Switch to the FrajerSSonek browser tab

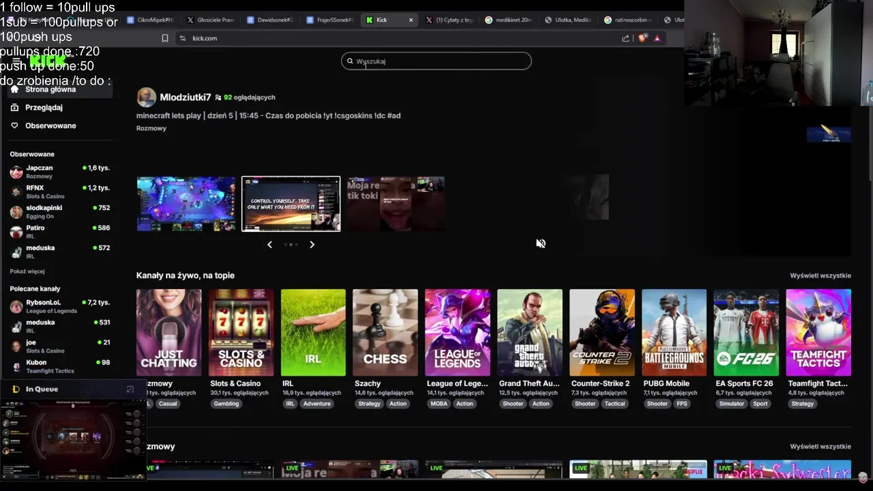pos(329,20)
